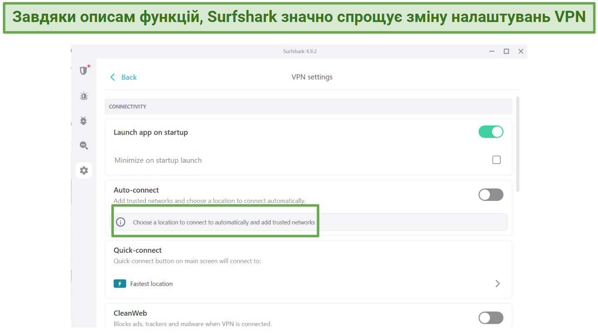This screenshot has height=333, width=598.
Task: Click the info icon under Auto-connect
Action: (x=121, y=222)
